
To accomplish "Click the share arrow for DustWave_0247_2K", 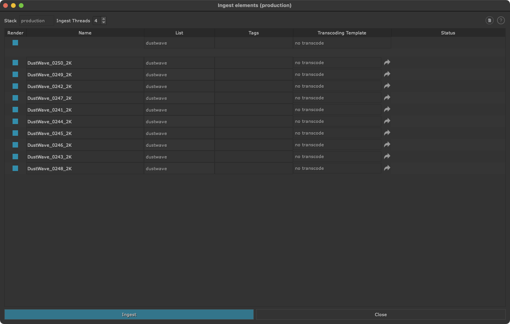I will (387, 97).
